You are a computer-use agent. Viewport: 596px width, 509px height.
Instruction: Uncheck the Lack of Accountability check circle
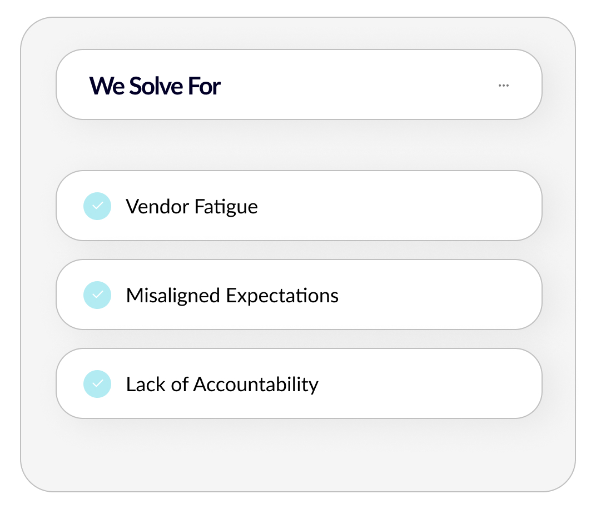97,384
